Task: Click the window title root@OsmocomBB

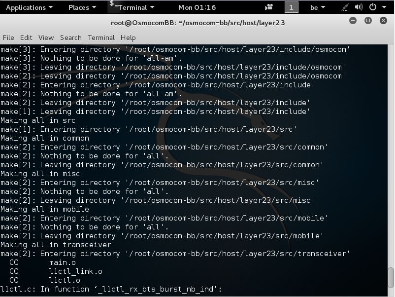Action: coord(198,23)
